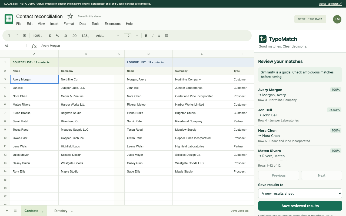The image size is (346, 216).
Task: Click the Previous page button
Action: pos(279,175)
